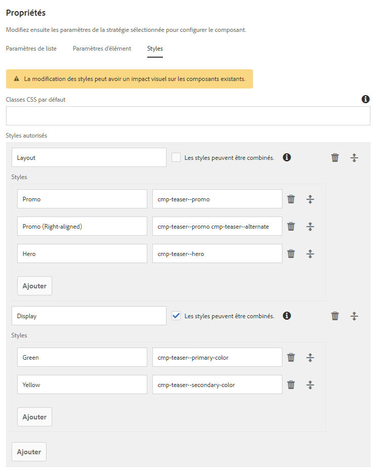
Task: Open the Paramètres d'élément tab
Action: (x=102, y=49)
